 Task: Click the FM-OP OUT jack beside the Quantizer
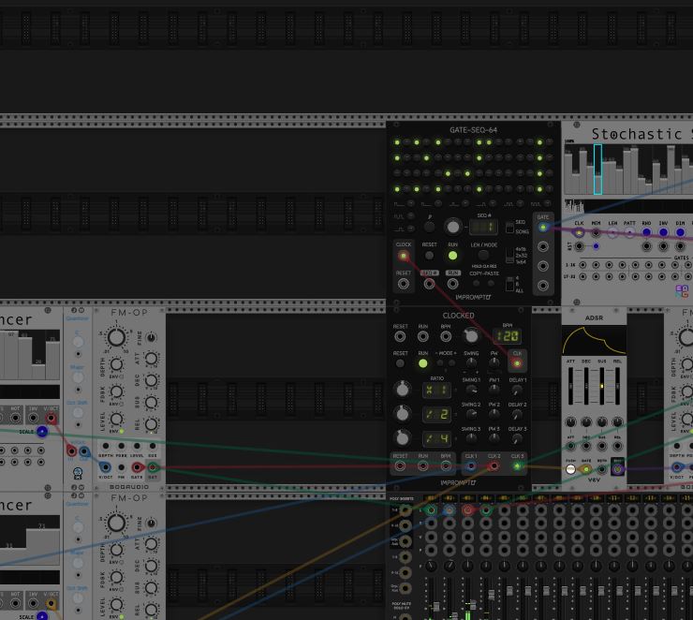click(x=153, y=466)
